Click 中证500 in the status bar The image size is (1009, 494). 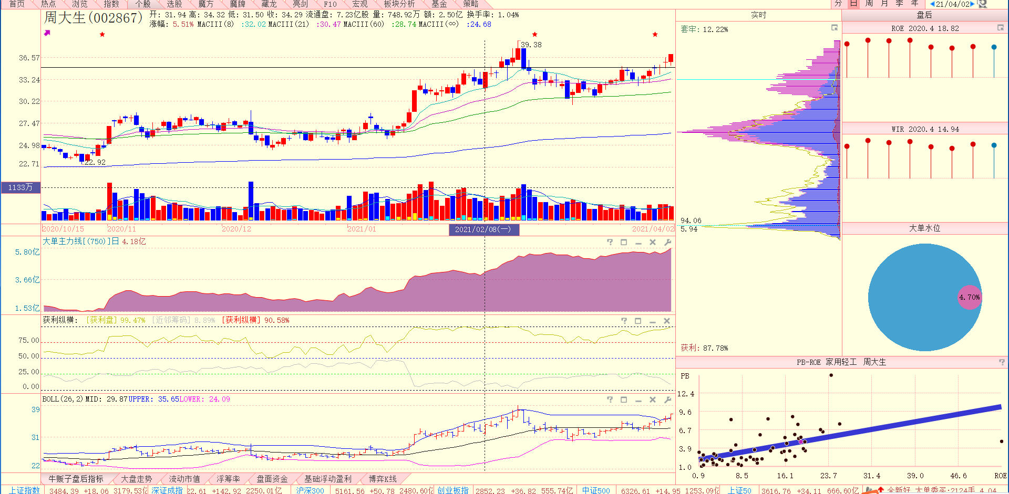[x=596, y=490]
